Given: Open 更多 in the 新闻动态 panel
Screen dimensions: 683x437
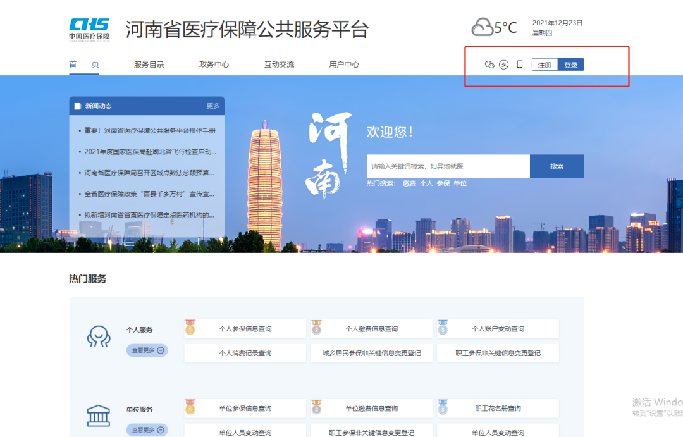Looking at the screenshot, I should [213, 106].
